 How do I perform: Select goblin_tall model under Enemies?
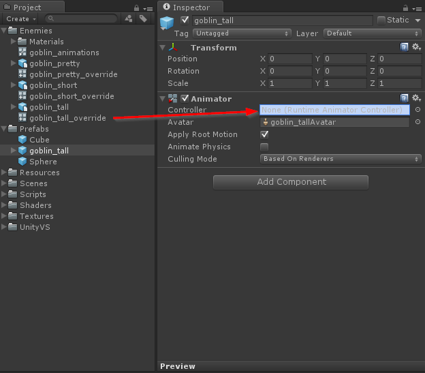point(77,106)
